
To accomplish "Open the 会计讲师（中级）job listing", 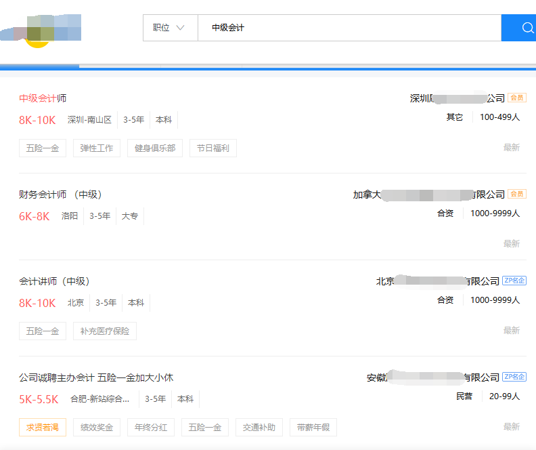I will (54, 281).
